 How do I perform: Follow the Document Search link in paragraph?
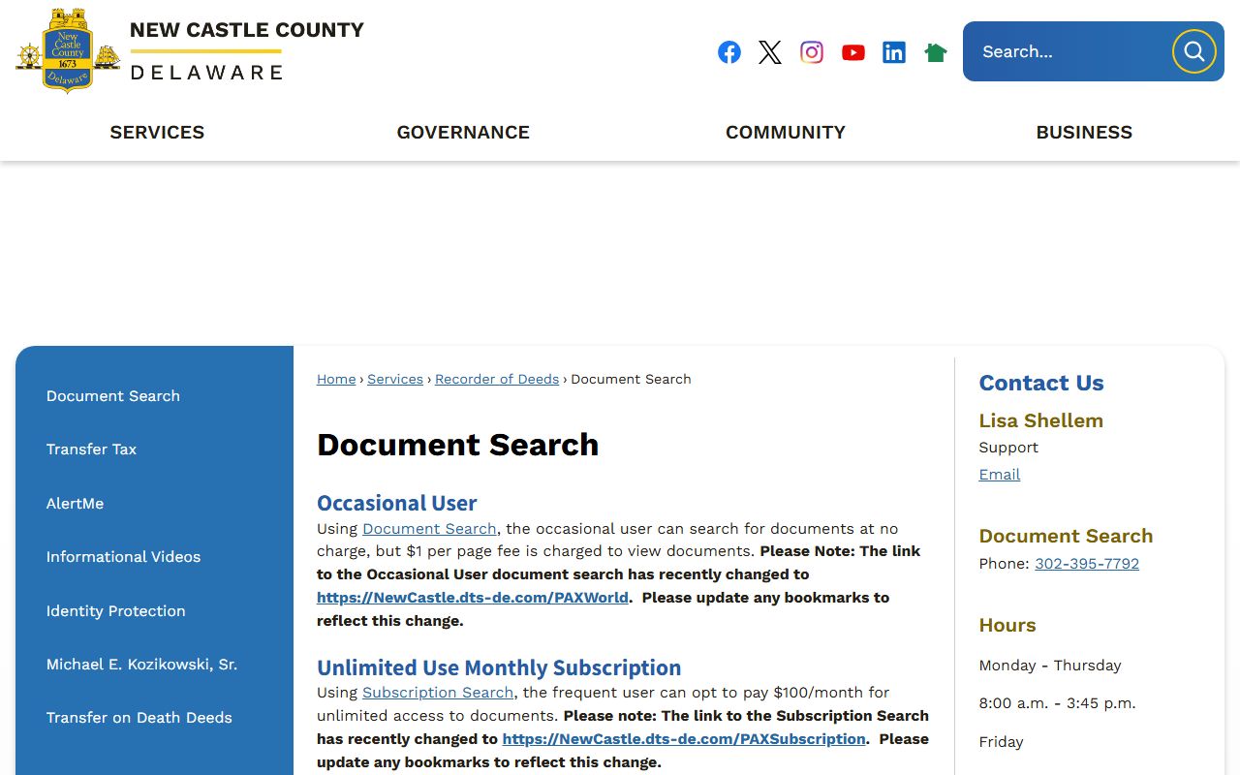[429, 529]
